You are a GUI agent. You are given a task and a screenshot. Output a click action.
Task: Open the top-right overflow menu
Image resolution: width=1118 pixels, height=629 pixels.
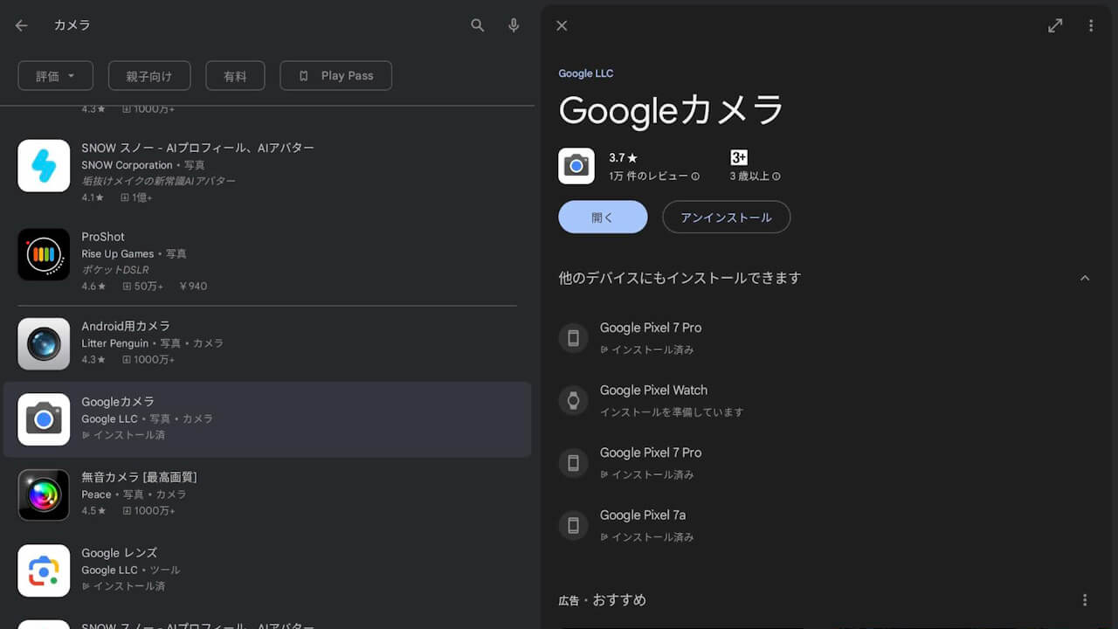[x=1091, y=25]
